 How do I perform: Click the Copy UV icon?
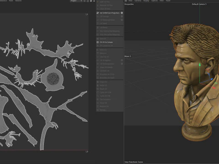pyautogui.click(x=98, y=82)
